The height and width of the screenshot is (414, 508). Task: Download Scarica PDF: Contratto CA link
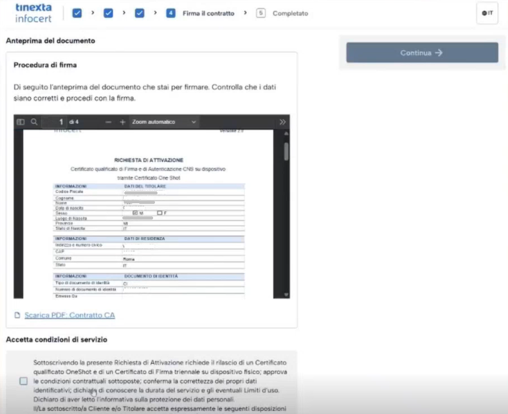click(x=69, y=315)
